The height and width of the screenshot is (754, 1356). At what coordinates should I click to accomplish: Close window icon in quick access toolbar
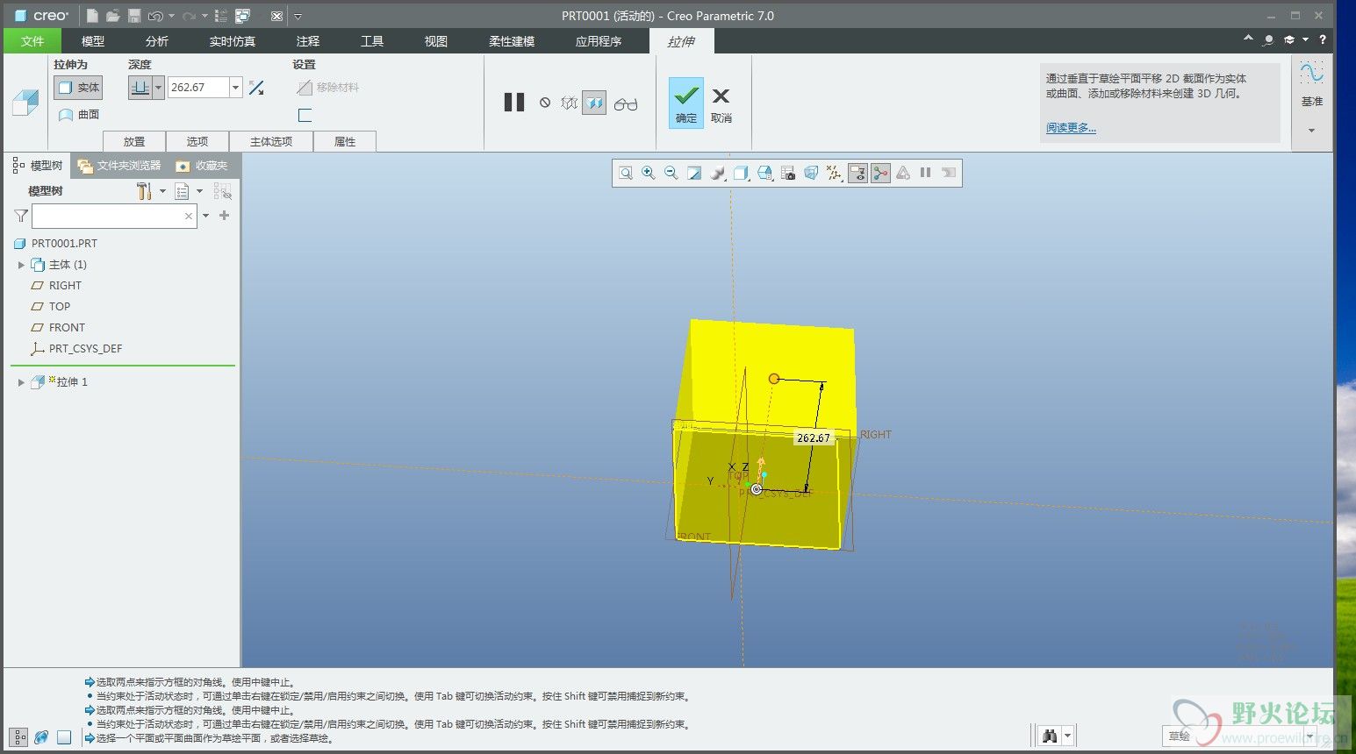[x=276, y=16]
